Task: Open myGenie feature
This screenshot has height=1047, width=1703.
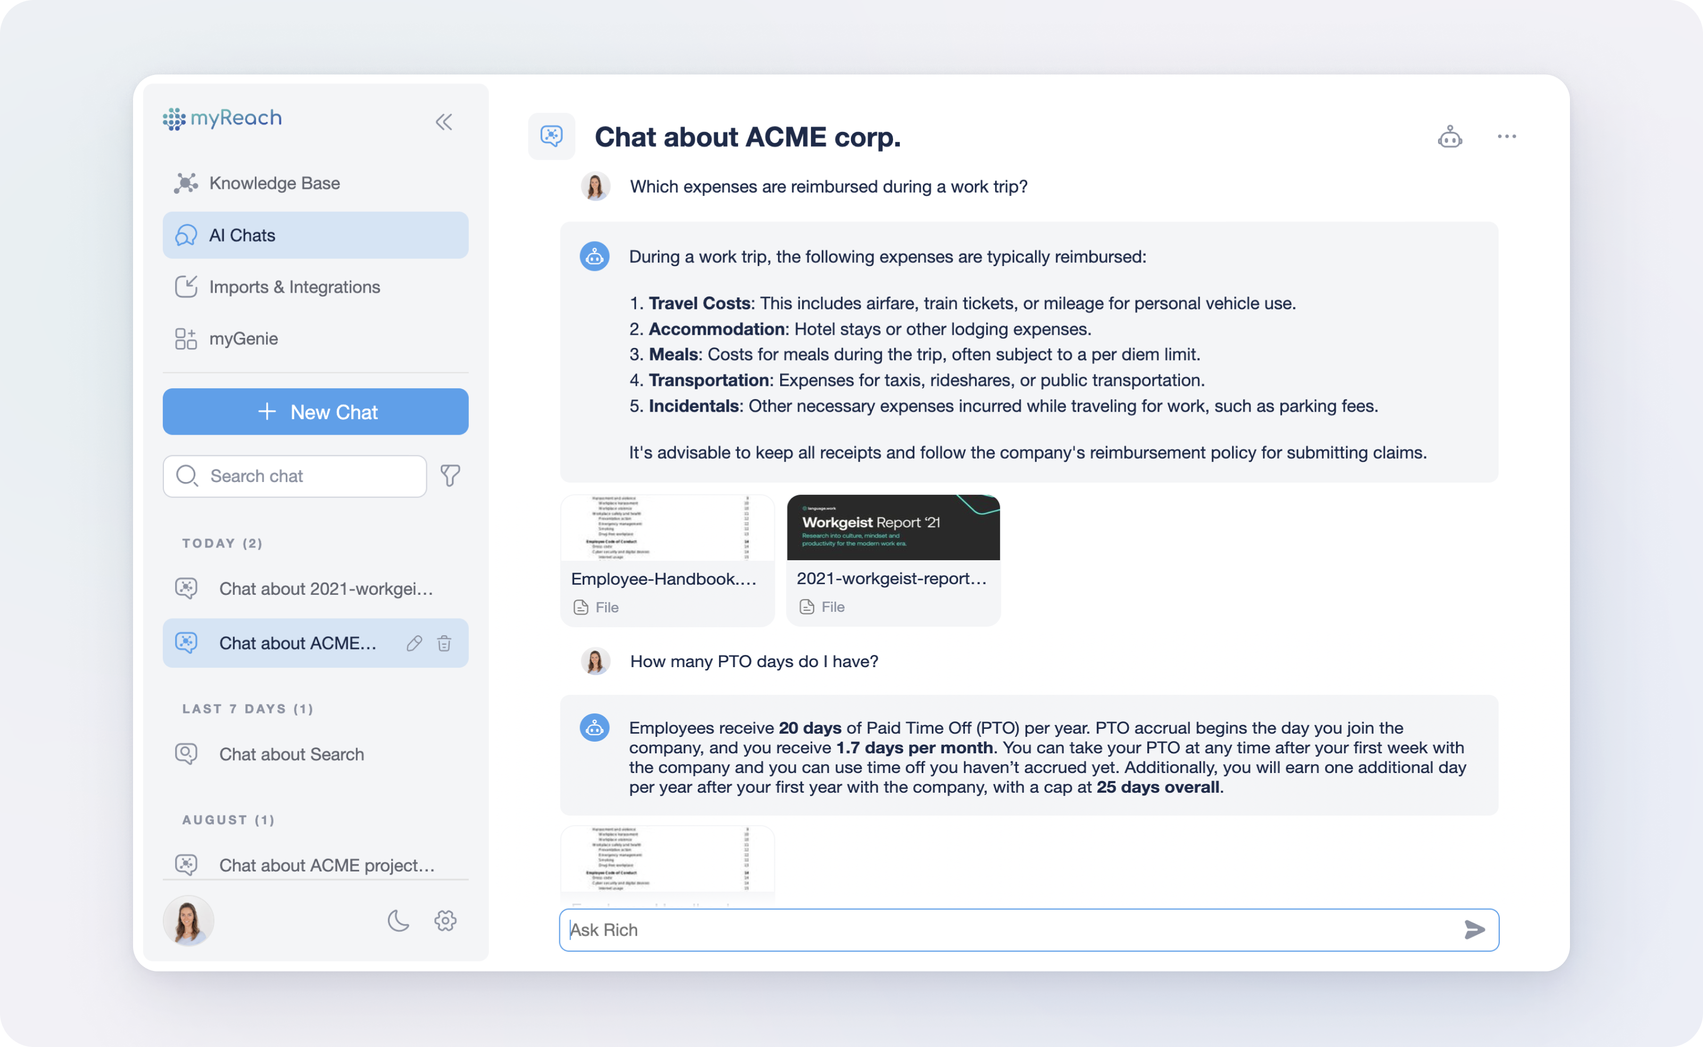Action: (242, 338)
